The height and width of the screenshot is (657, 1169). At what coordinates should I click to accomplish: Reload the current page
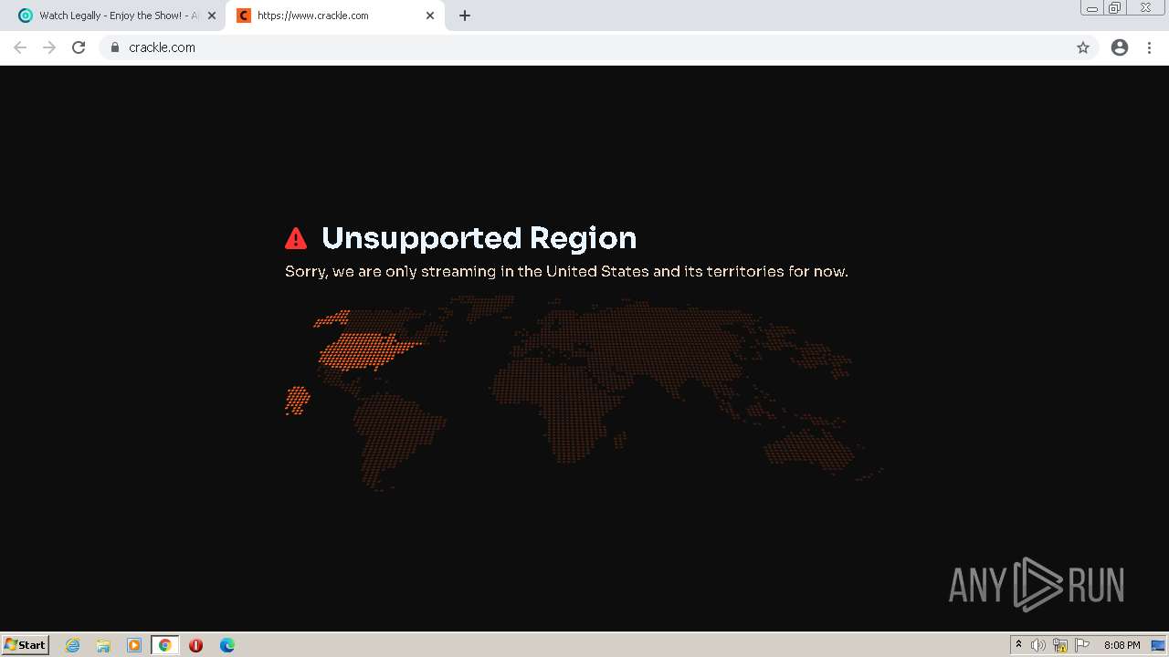pyautogui.click(x=79, y=47)
